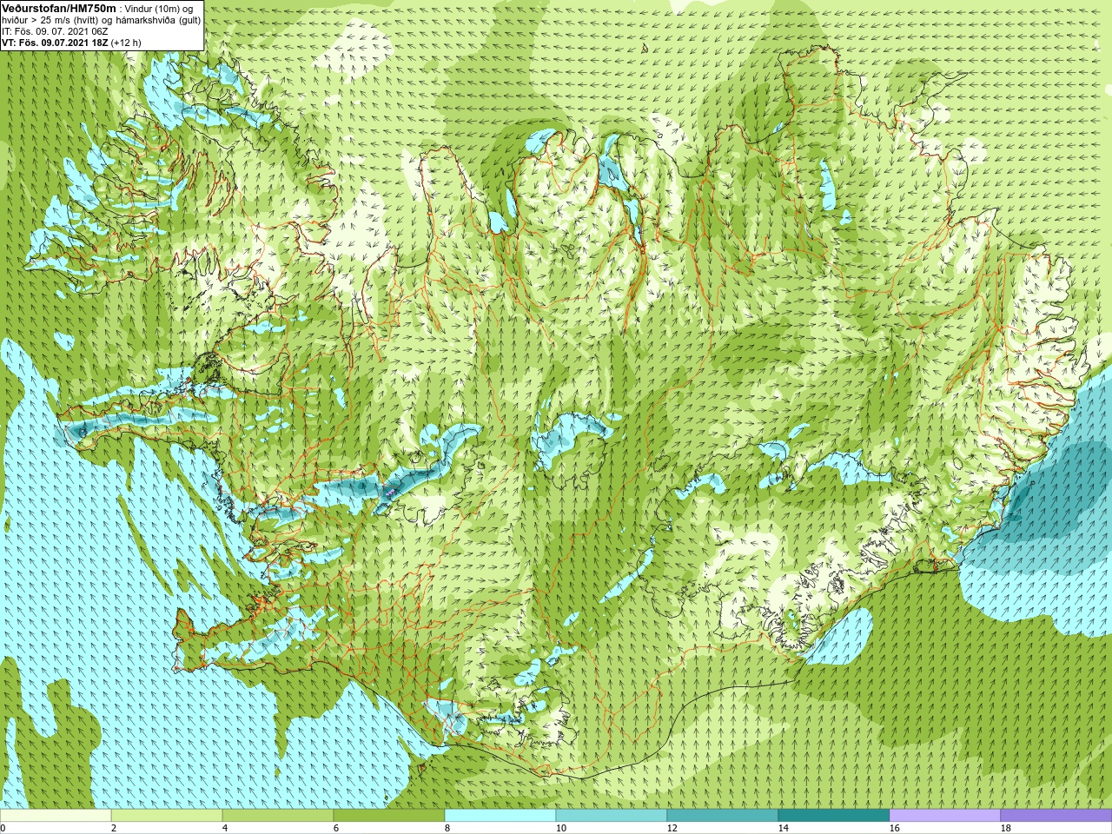Click the light green 2–4 legend swatch

tap(167, 816)
